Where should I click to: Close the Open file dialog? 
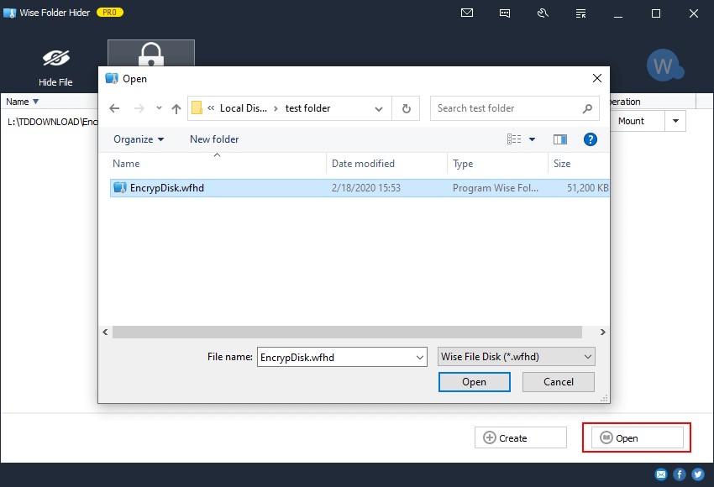point(597,78)
